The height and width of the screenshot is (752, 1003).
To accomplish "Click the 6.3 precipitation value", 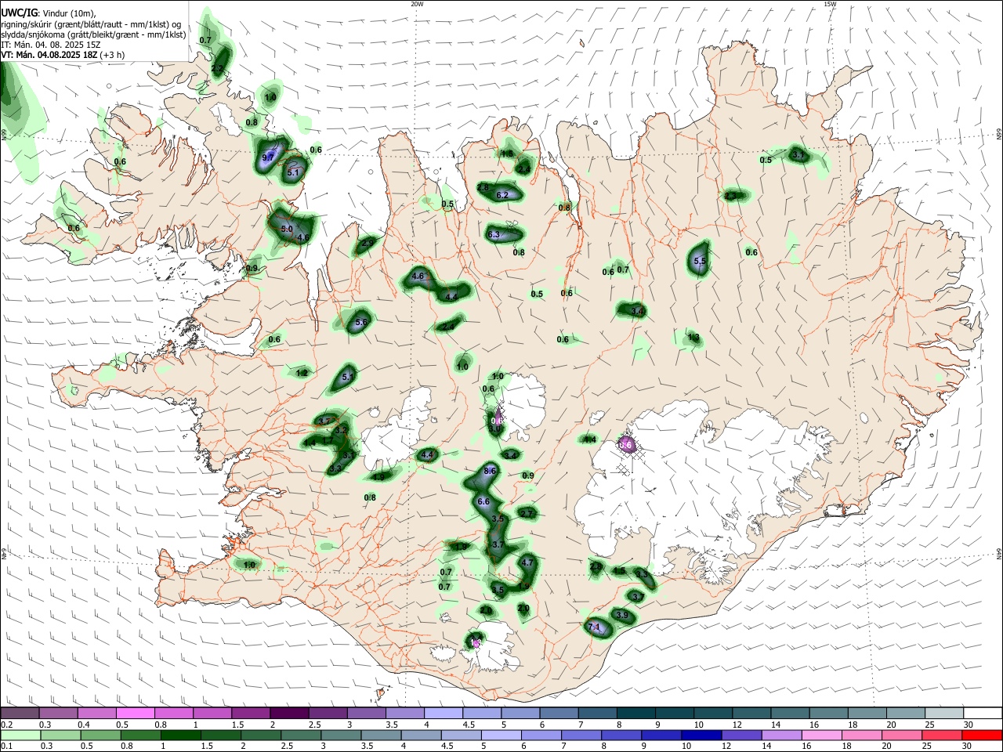I will 494,235.
